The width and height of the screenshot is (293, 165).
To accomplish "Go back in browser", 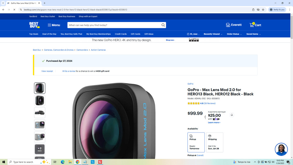I will (x=3, y=10).
